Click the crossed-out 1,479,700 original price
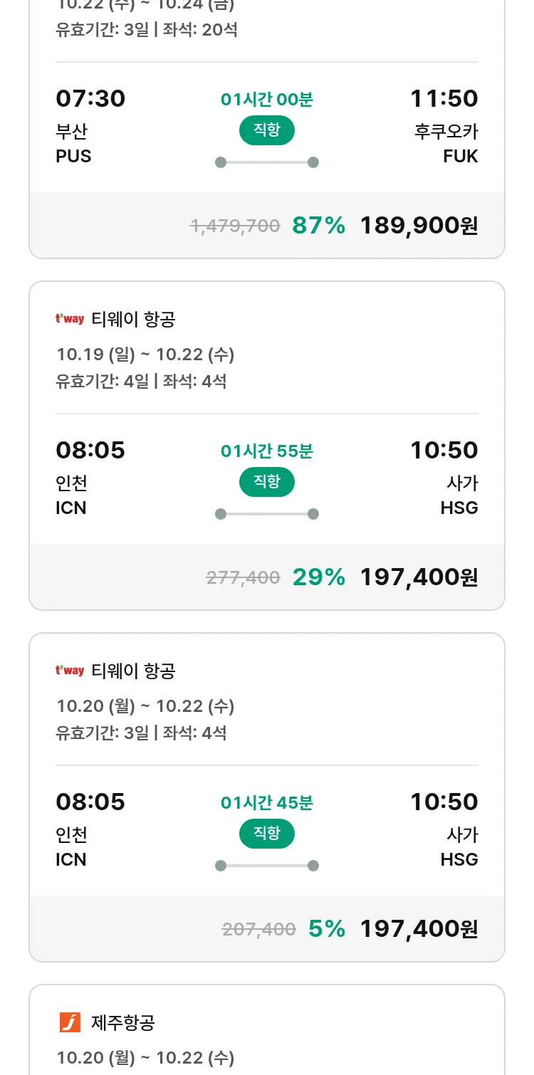Screen dimensions: 534x1075 click(x=234, y=226)
